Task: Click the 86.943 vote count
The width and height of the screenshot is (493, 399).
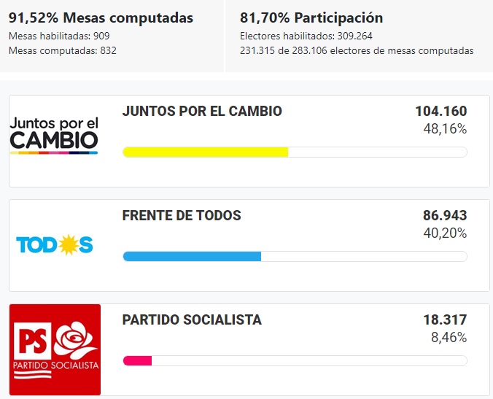Action: (445, 216)
